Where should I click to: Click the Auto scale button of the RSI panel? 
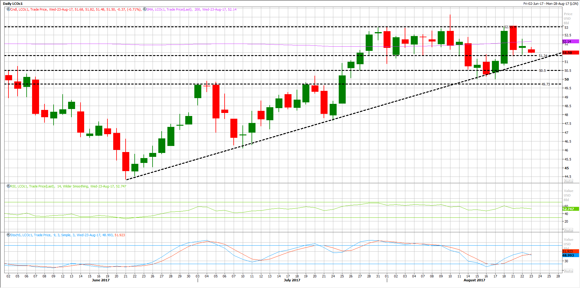568,230
